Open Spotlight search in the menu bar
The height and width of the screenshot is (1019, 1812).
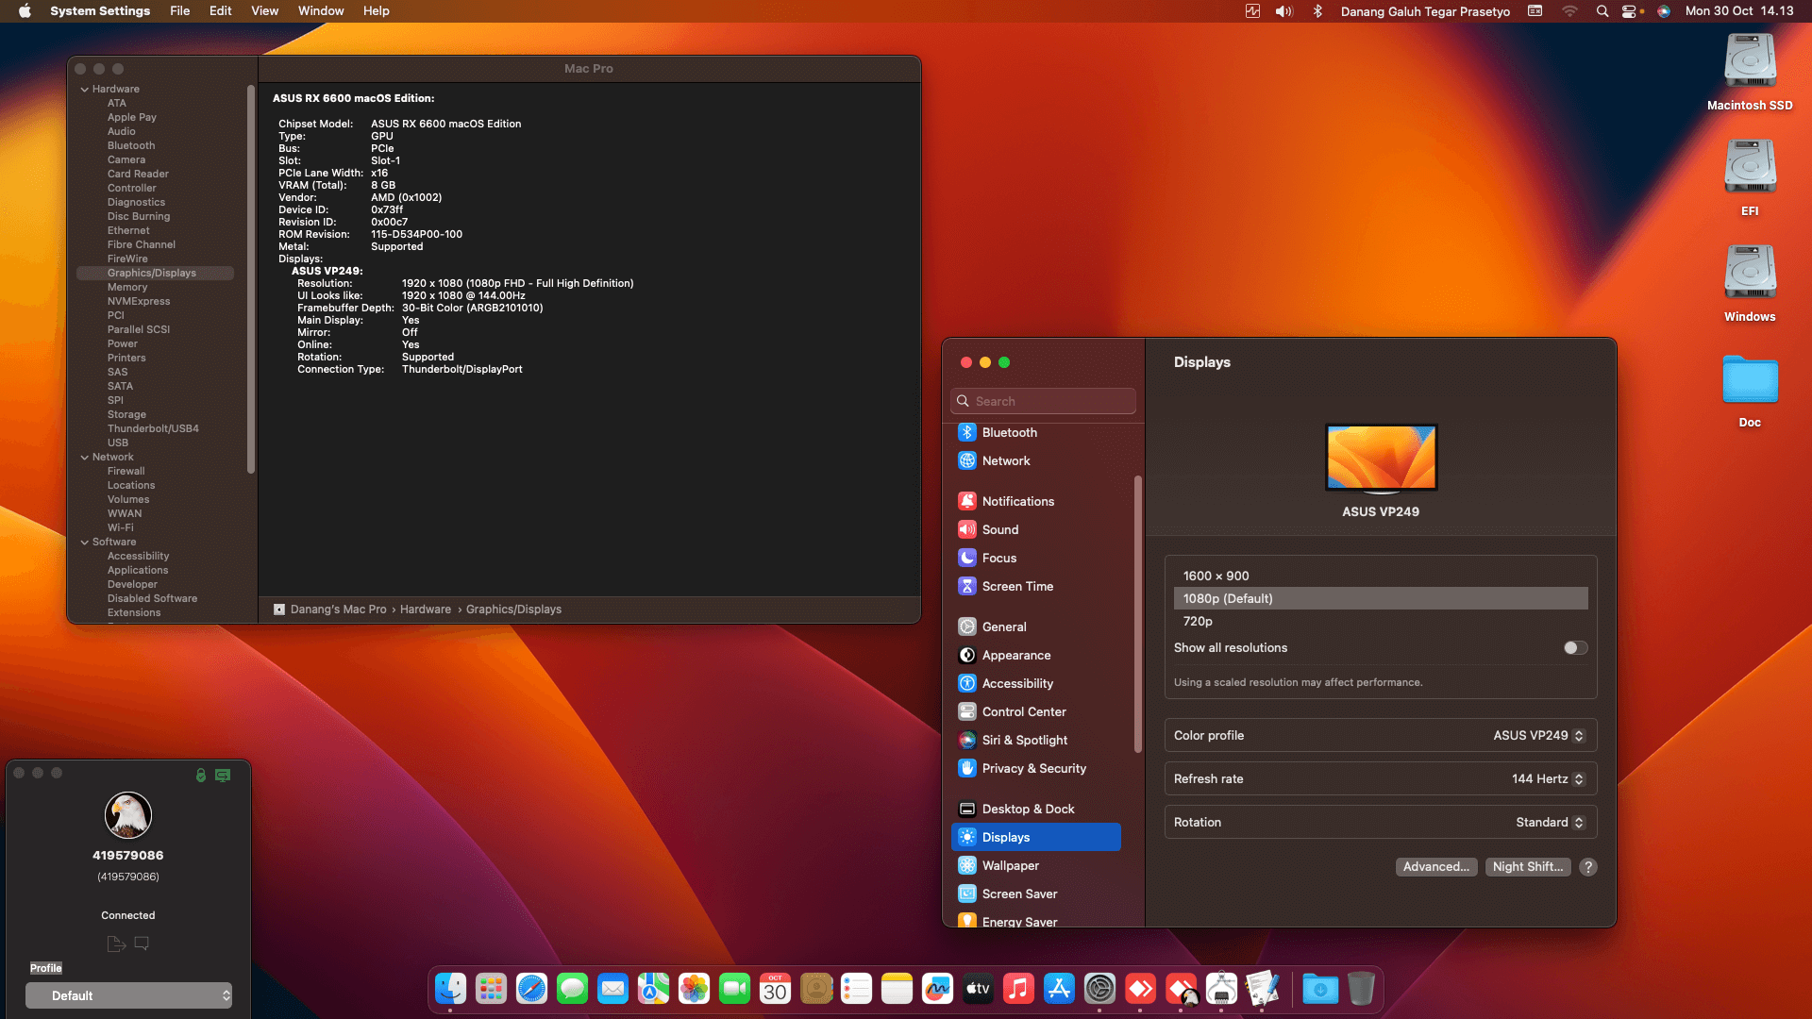[1602, 11]
